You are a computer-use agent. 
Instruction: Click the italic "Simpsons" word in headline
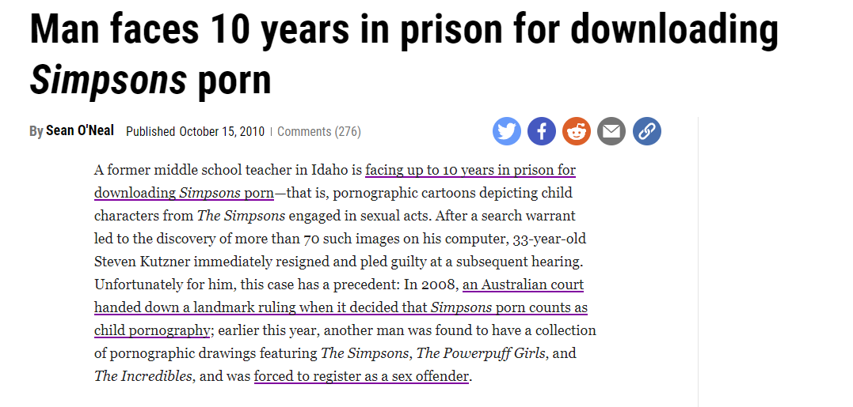point(108,79)
